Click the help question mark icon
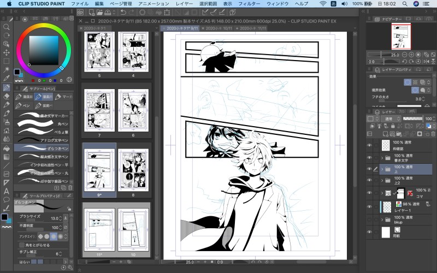The width and height of the screenshot is (437, 273). 233,12
